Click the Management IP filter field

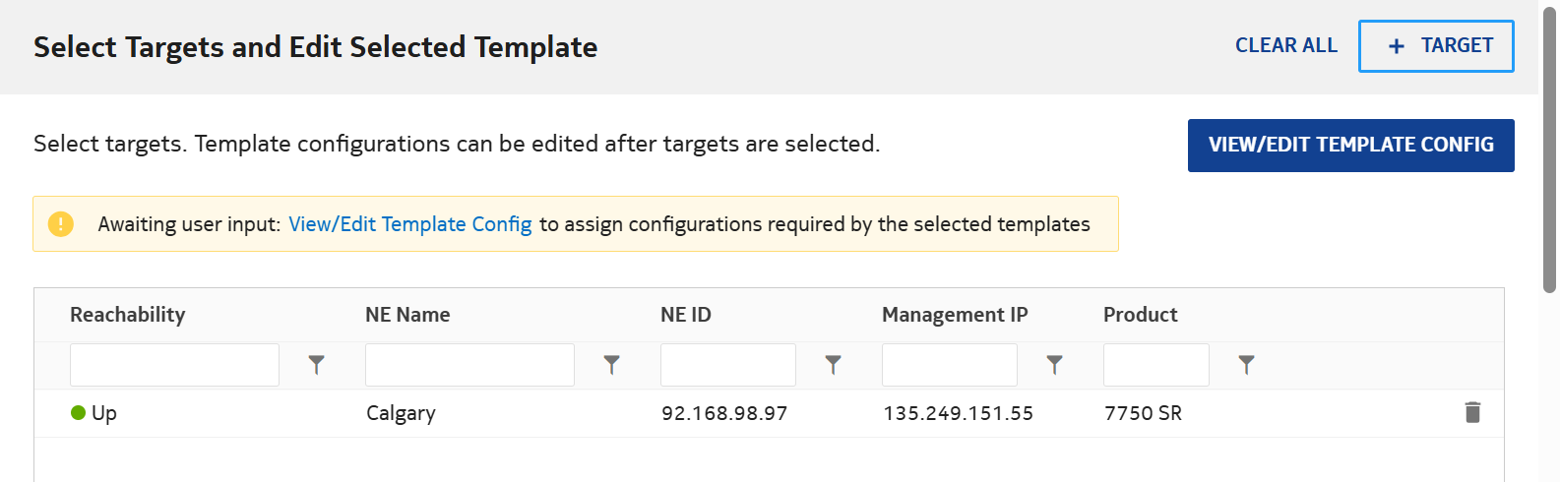click(x=949, y=365)
